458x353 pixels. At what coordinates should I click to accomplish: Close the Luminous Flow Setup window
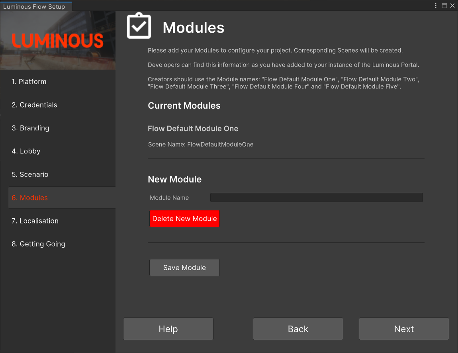coord(452,6)
